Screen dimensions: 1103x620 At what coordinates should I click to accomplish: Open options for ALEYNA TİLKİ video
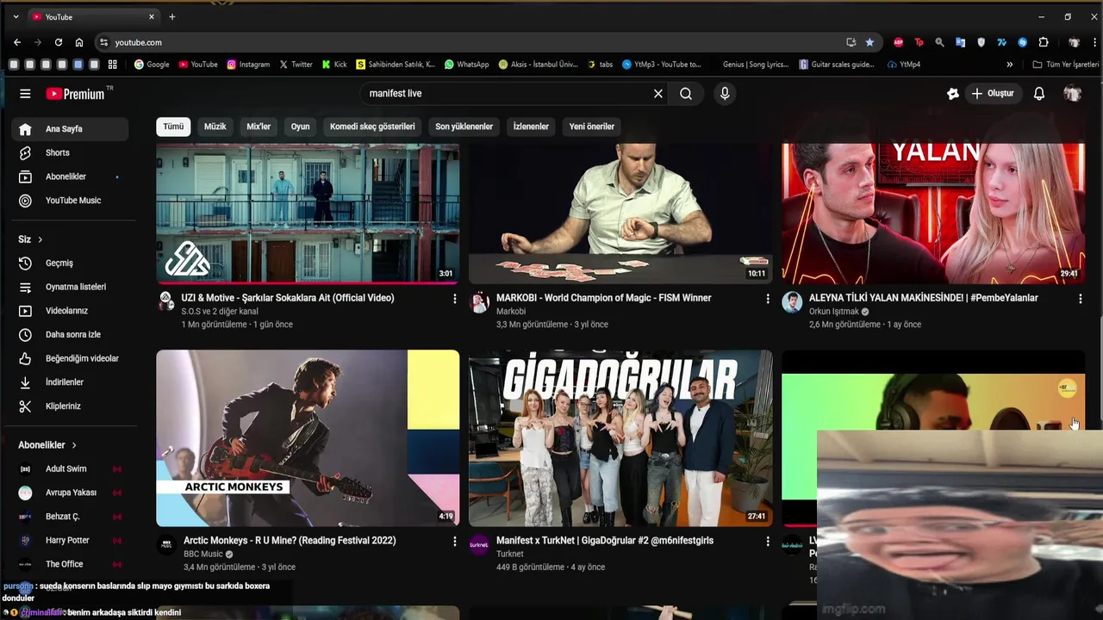coord(1081,299)
